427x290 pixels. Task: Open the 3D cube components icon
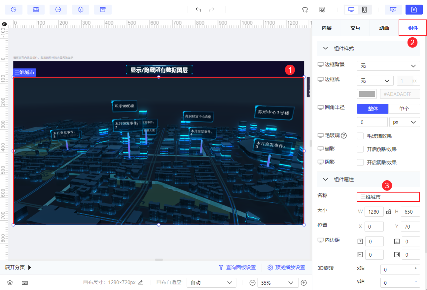click(x=81, y=10)
